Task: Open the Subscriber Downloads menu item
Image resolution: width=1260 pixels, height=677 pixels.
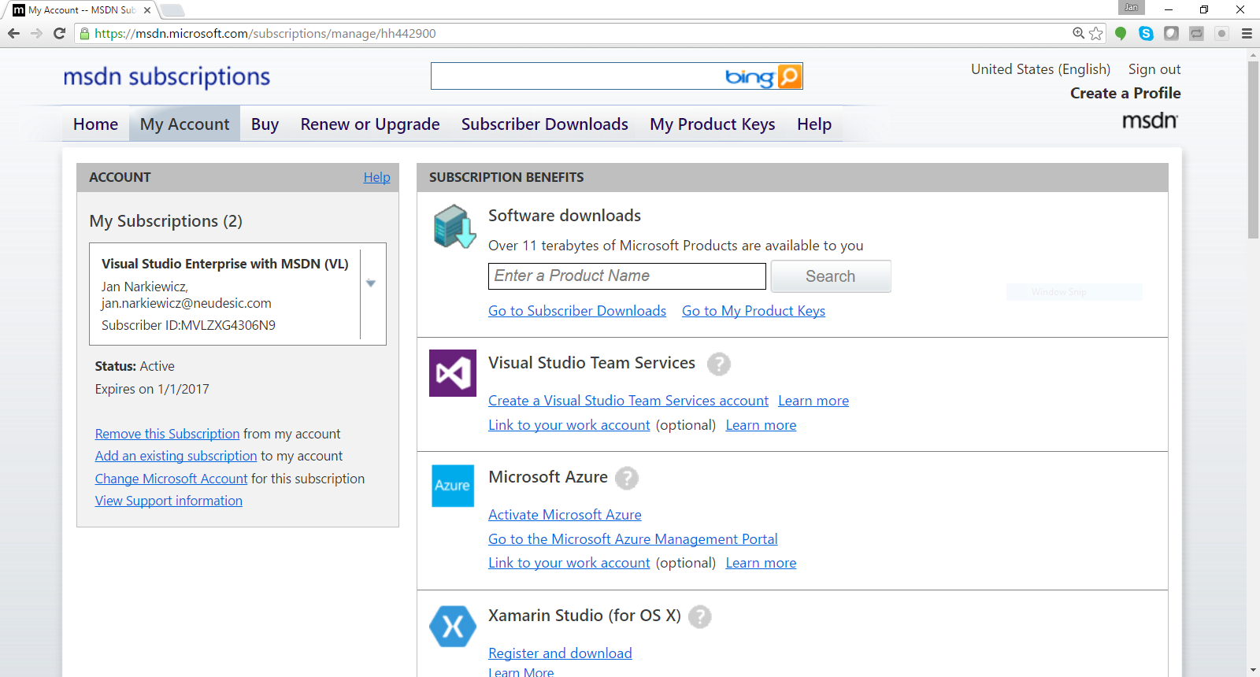Action: (544, 124)
